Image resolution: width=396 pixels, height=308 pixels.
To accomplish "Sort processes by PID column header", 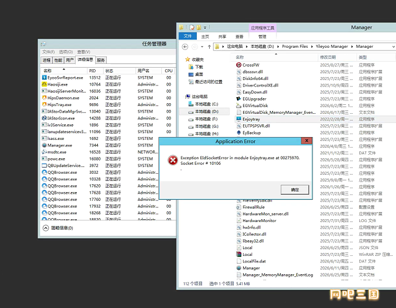I will (x=95, y=71).
